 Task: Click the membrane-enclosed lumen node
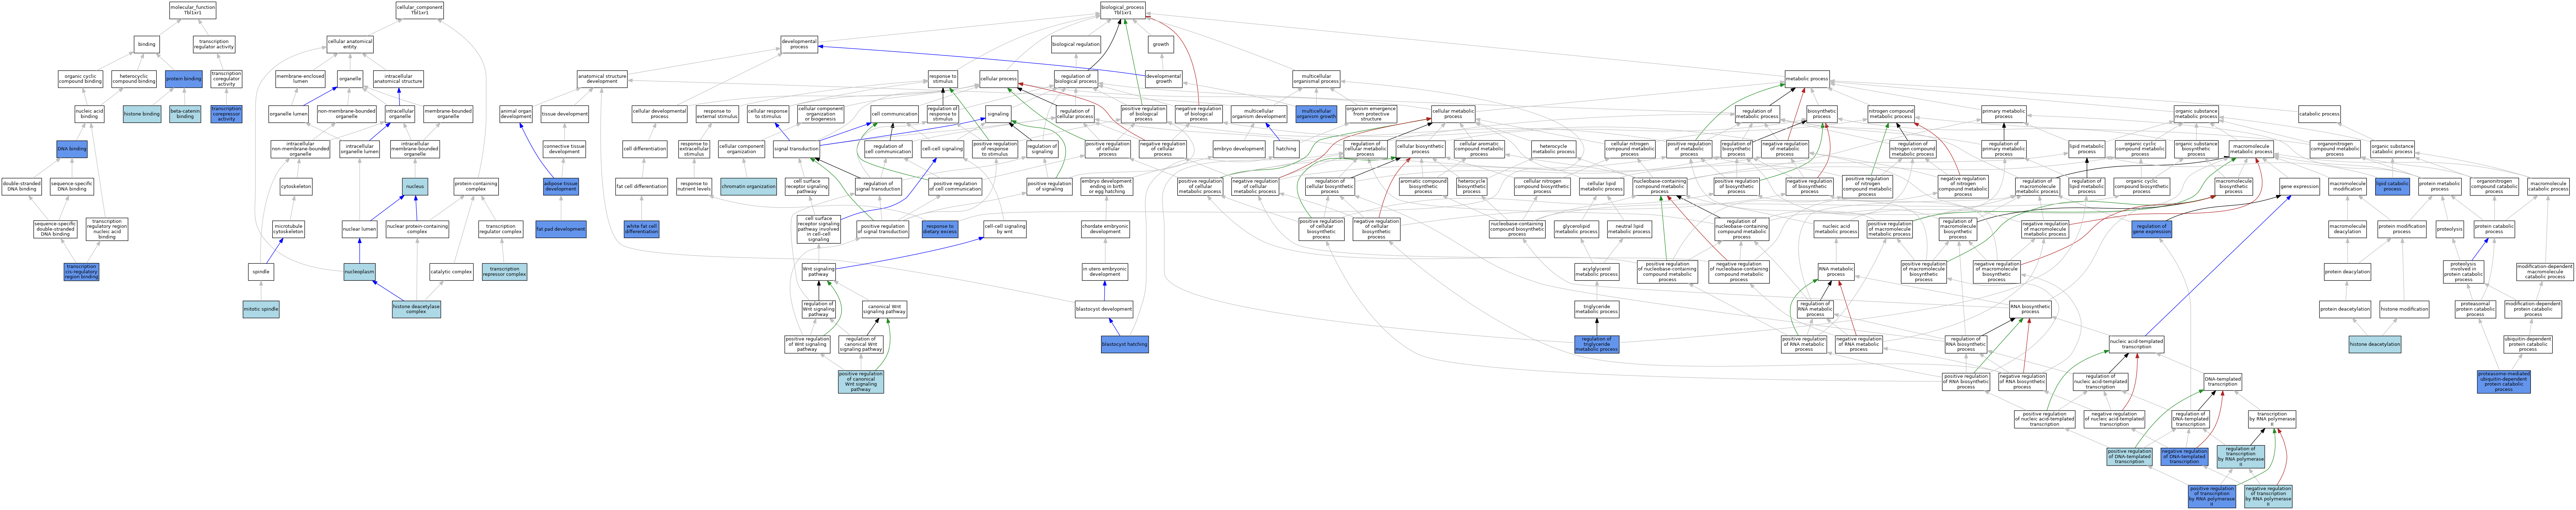point(300,79)
